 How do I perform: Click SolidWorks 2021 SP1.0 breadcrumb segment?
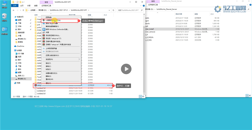59,10
